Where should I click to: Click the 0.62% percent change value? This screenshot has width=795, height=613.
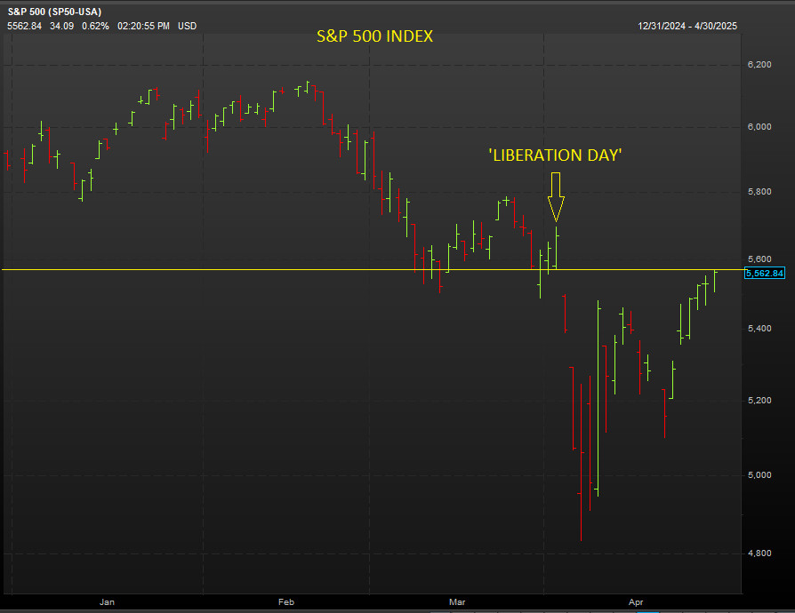[95, 26]
